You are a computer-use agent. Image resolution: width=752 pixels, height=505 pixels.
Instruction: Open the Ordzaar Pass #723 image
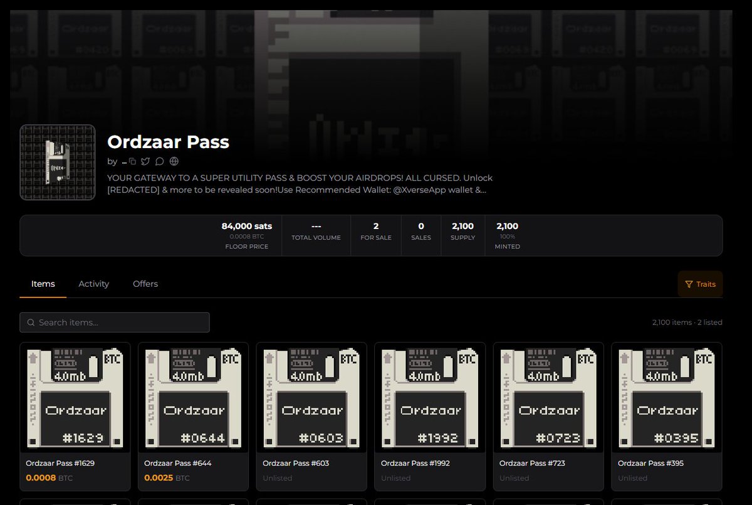point(548,398)
